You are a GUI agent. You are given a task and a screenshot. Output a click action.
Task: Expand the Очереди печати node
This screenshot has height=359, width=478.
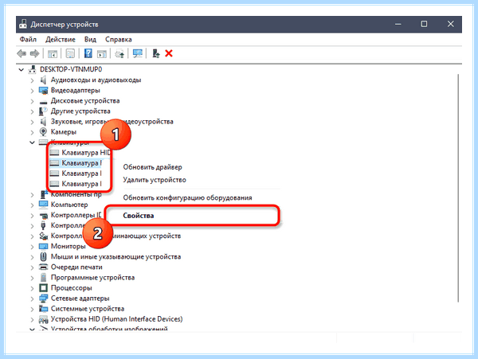tap(32, 267)
